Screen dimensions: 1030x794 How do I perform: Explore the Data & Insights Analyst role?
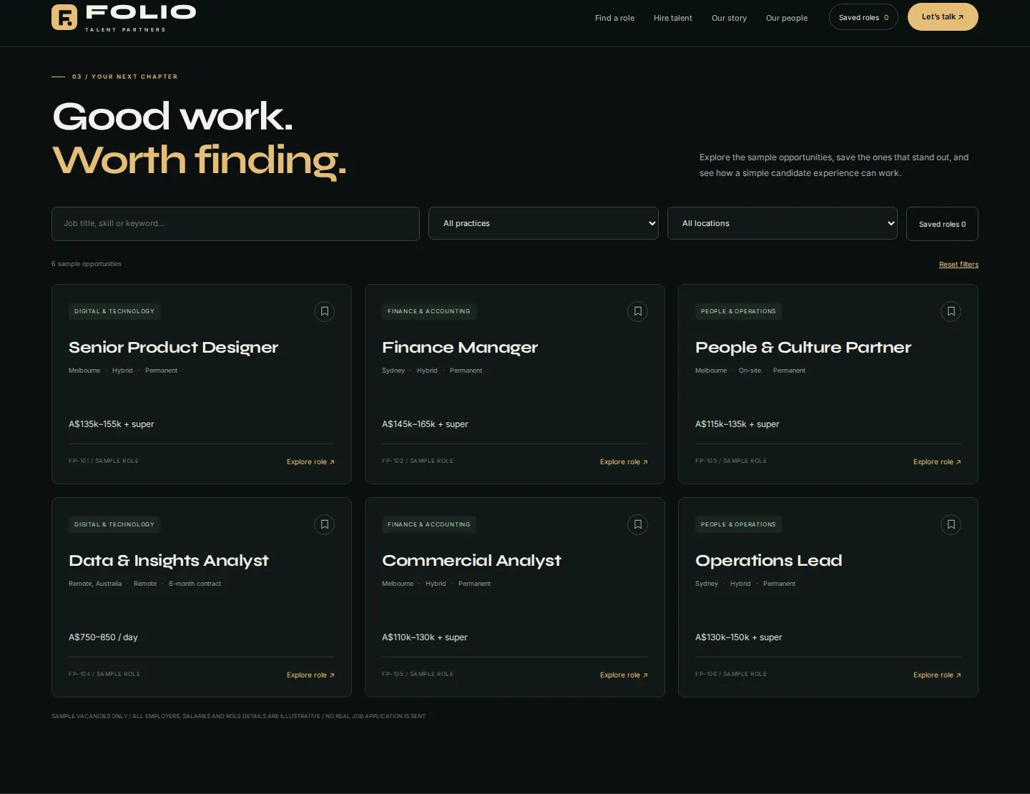(310, 675)
